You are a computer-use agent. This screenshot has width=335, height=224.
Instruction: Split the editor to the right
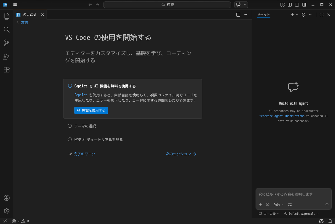click(x=238, y=15)
